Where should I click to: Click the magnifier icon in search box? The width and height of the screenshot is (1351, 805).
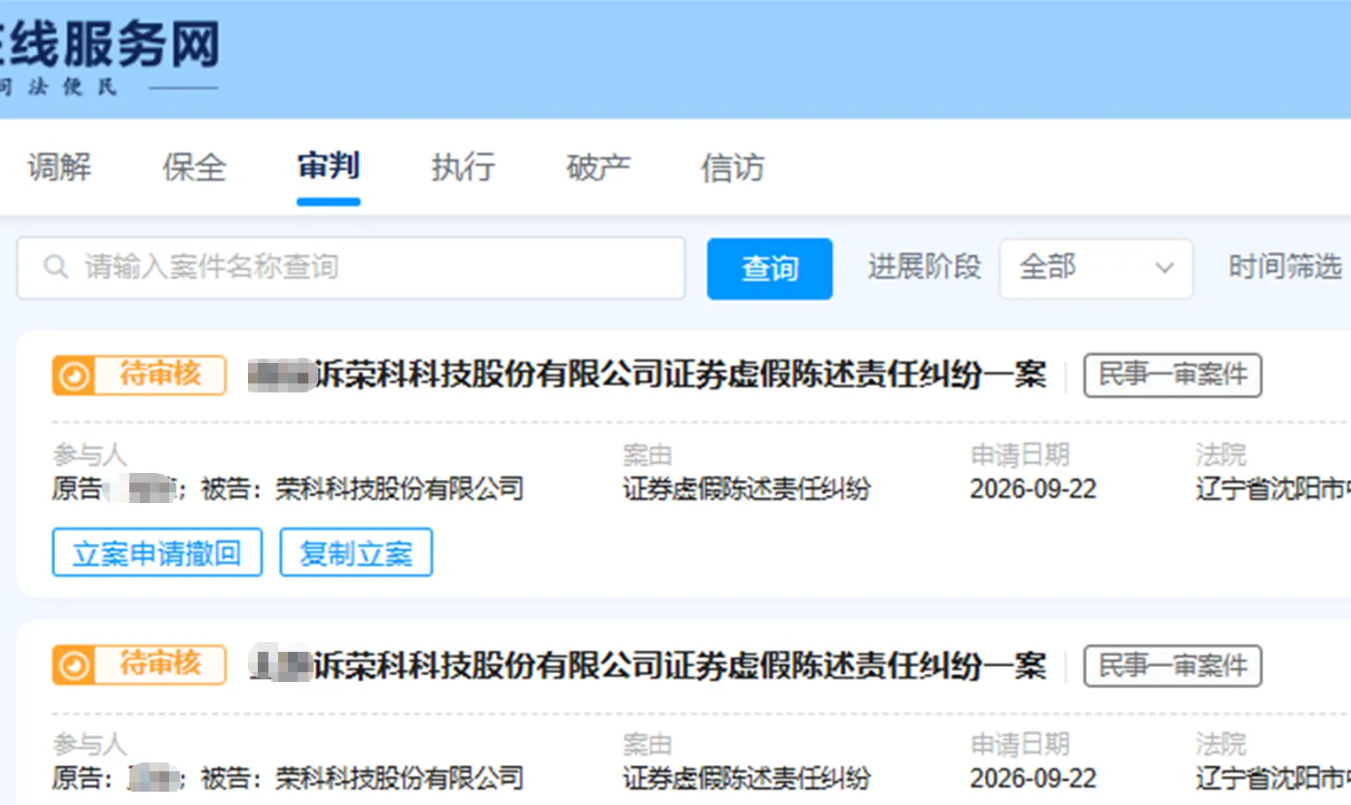[56, 267]
